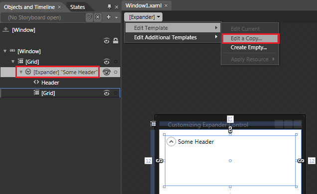Click the pin icon on Objects panel

(109, 7)
